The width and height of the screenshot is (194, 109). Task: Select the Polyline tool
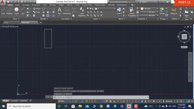point(9,11)
